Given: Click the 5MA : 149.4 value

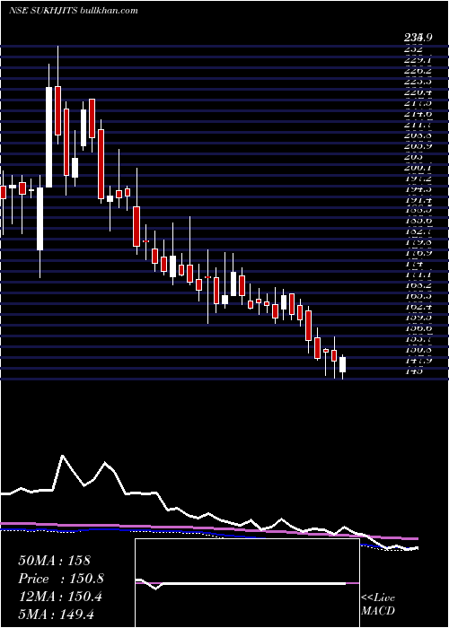Looking at the screenshot, I should click(x=56, y=614).
